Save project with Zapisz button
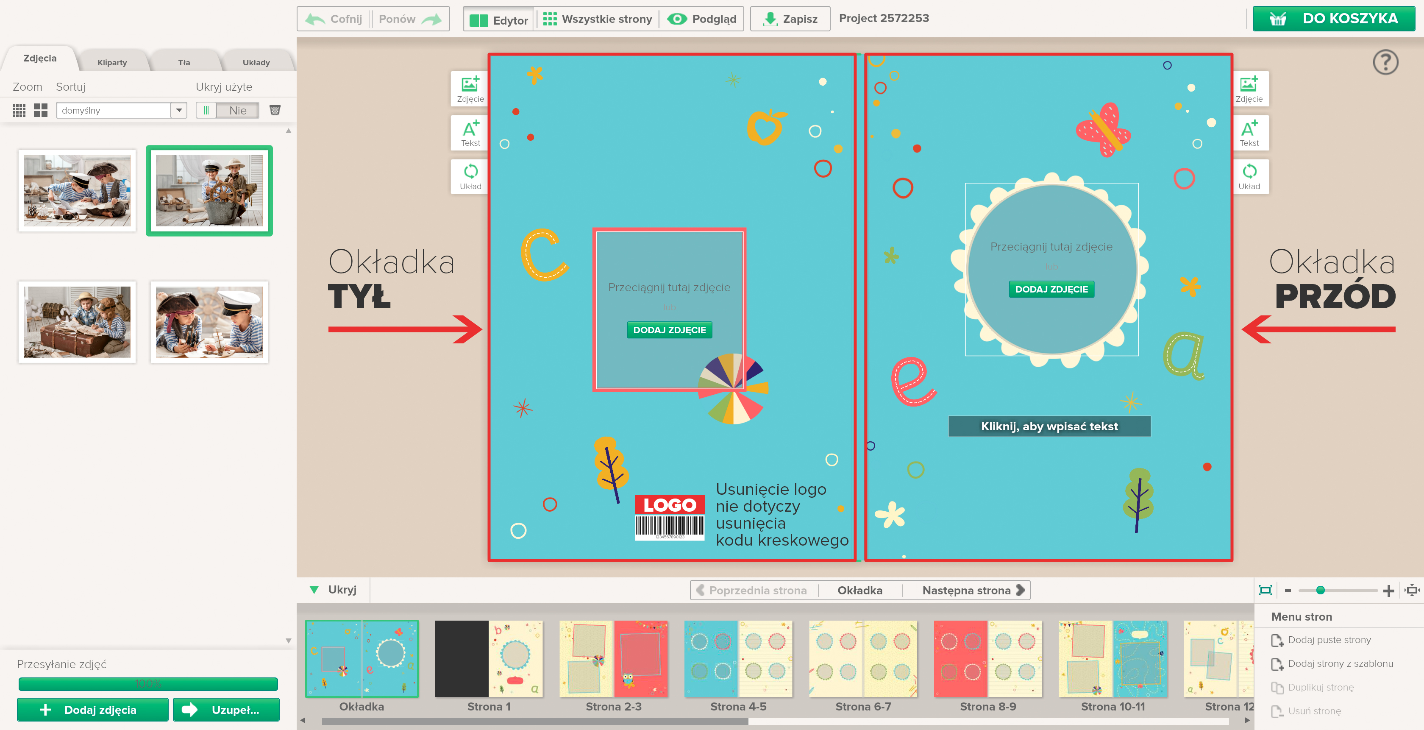The width and height of the screenshot is (1424, 730). tap(790, 19)
